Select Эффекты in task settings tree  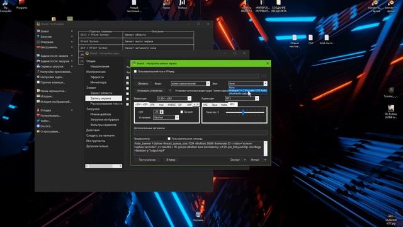pyautogui.click(x=97, y=77)
